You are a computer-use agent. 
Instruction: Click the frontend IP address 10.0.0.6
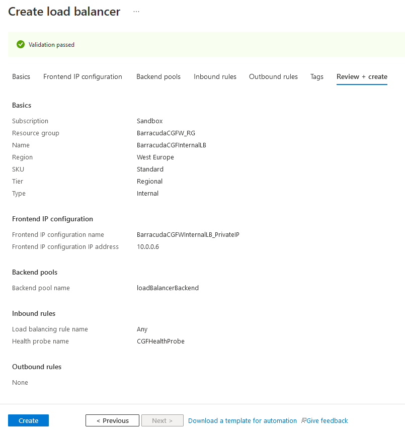tap(148, 247)
